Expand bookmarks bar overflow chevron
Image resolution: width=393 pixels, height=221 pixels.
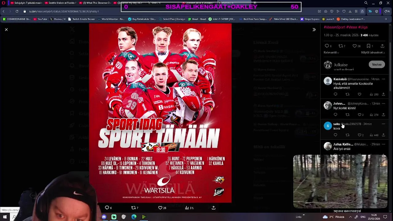point(386,19)
